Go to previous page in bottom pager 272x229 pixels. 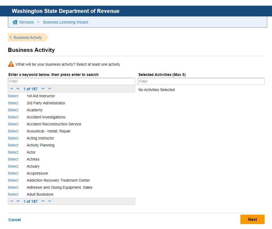coord(18,201)
